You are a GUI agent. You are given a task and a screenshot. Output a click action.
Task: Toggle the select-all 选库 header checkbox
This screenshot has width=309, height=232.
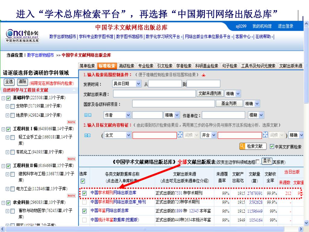point(83,181)
